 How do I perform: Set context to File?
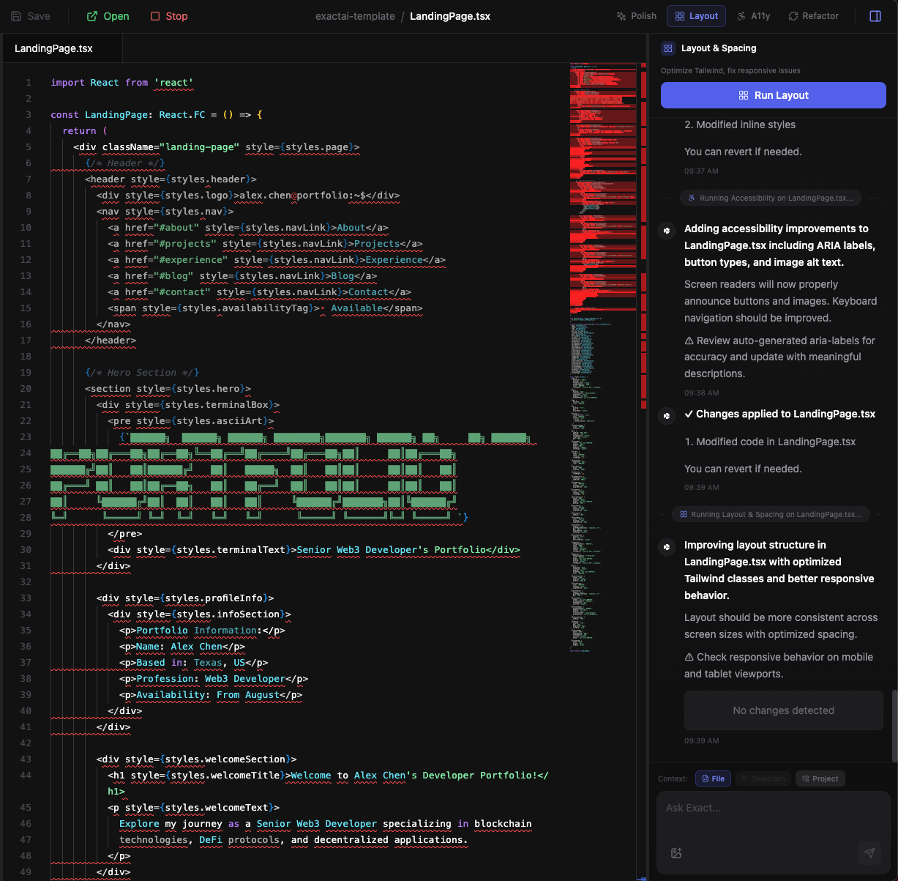[712, 778]
